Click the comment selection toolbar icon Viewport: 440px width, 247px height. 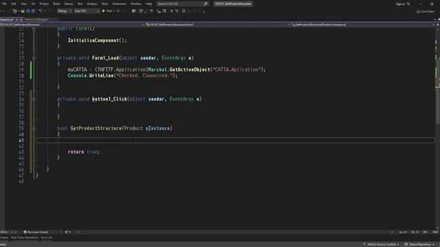tap(171, 11)
